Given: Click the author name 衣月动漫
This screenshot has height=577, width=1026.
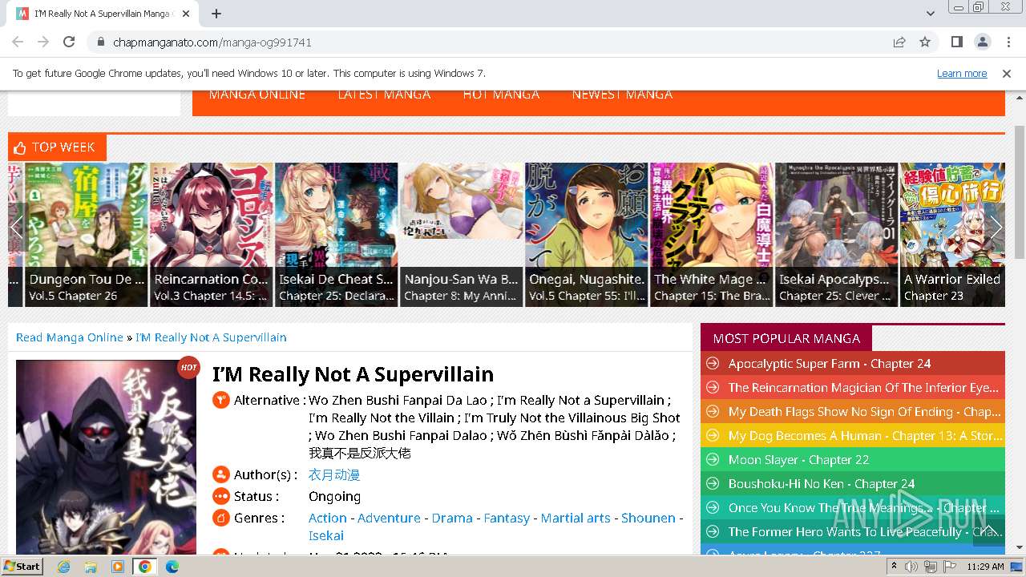Looking at the screenshot, I should click(x=334, y=474).
